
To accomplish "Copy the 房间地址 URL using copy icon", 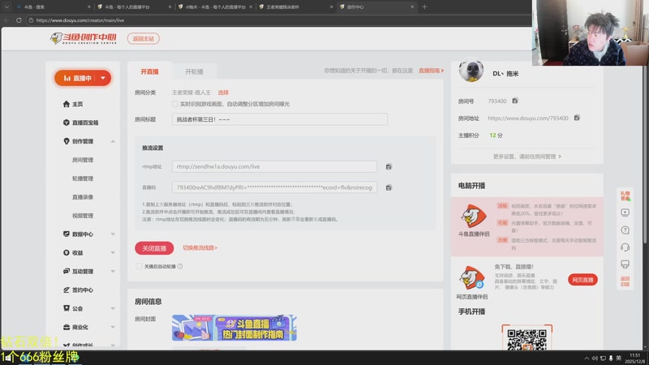I will [x=577, y=118].
